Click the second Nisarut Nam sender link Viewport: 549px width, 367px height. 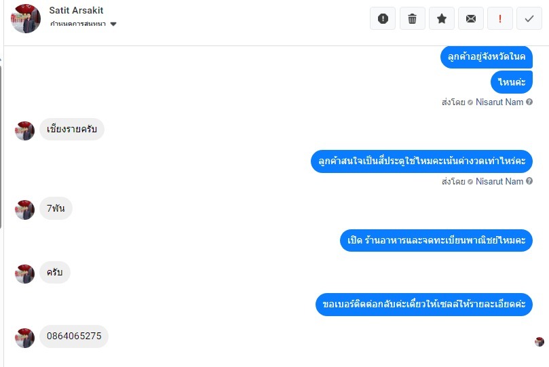coord(499,181)
